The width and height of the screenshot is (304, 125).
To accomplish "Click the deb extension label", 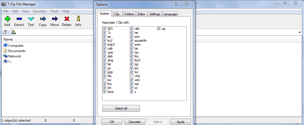I will click(110, 56).
